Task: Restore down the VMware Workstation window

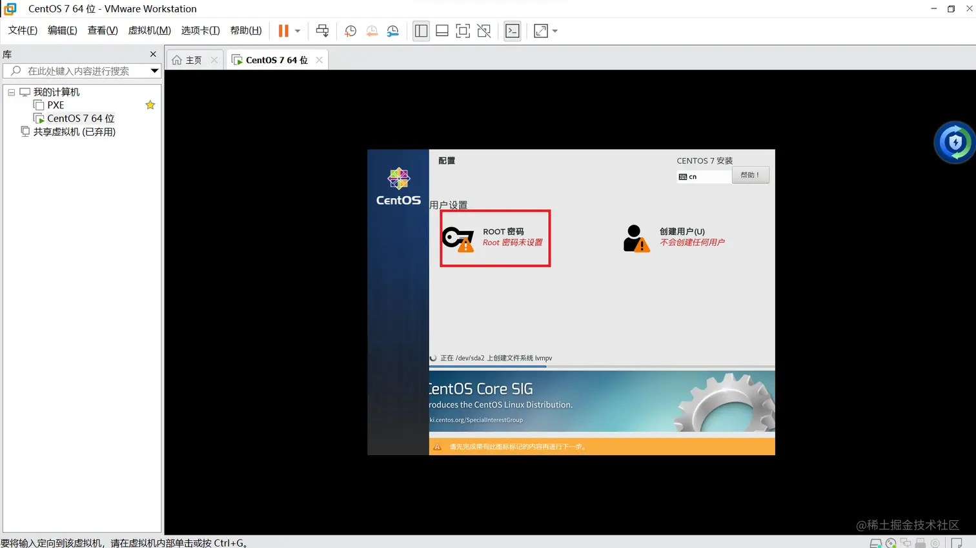Action: tap(951, 8)
